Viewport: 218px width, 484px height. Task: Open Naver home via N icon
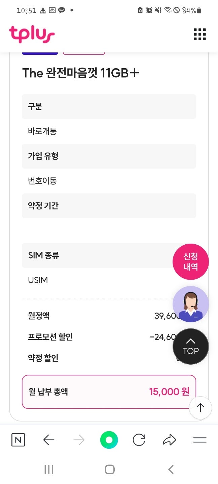[18, 440]
